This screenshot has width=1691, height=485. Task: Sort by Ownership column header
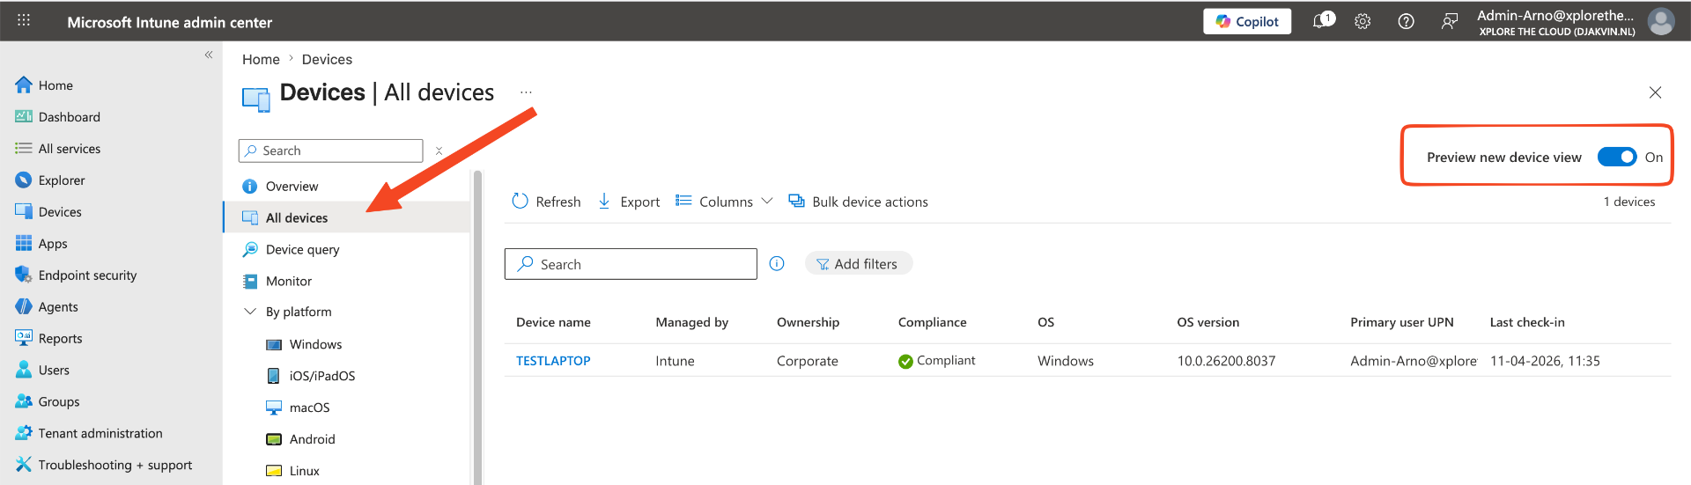(x=808, y=322)
